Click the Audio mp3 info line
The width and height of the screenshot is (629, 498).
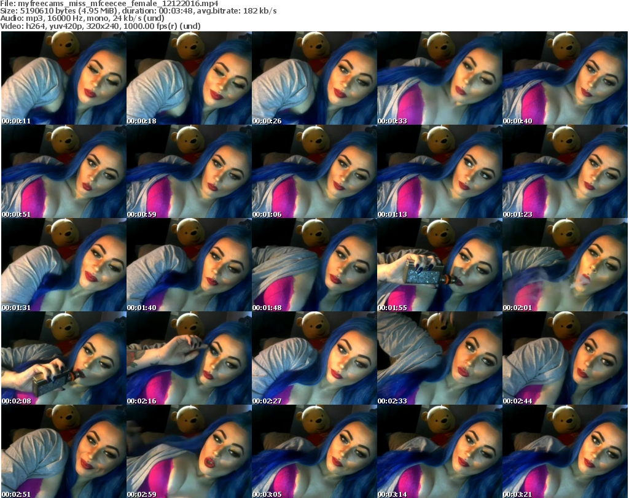(x=82, y=18)
